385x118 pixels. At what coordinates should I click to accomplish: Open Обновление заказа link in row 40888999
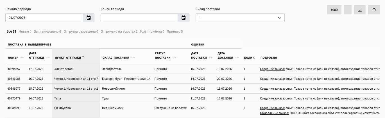[x=274, y=113]
